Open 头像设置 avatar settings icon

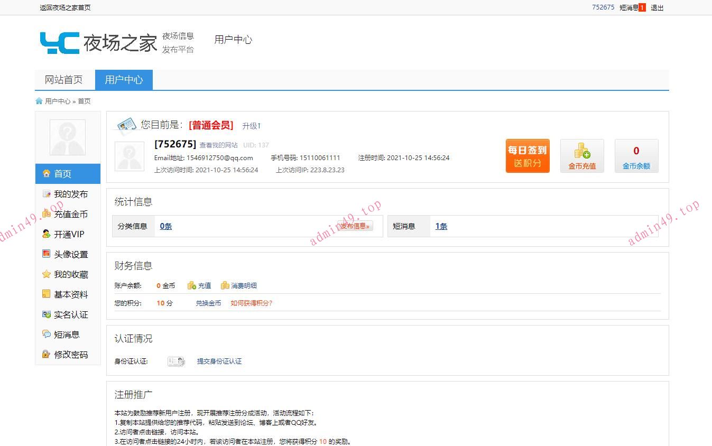point(47,254)
